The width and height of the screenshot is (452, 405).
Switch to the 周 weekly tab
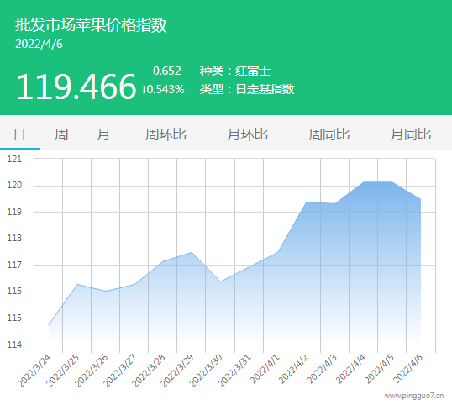click(61, 134)
